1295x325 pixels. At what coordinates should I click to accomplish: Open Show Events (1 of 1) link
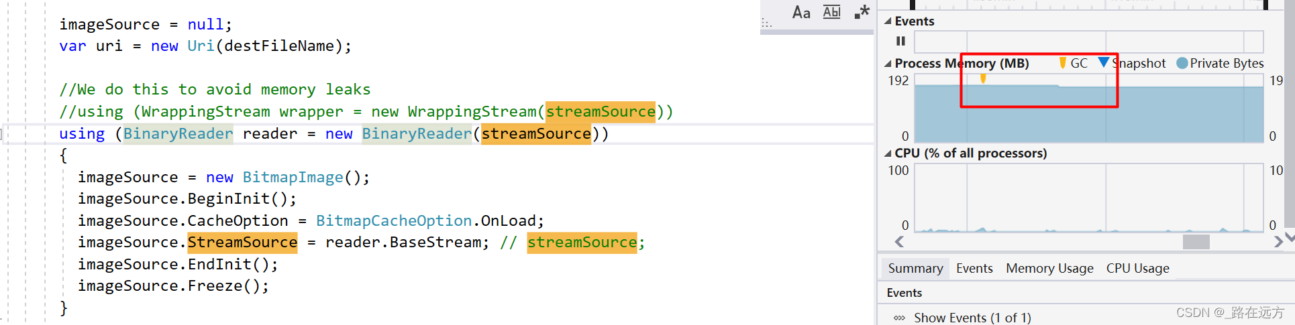(x=972, y=318)
